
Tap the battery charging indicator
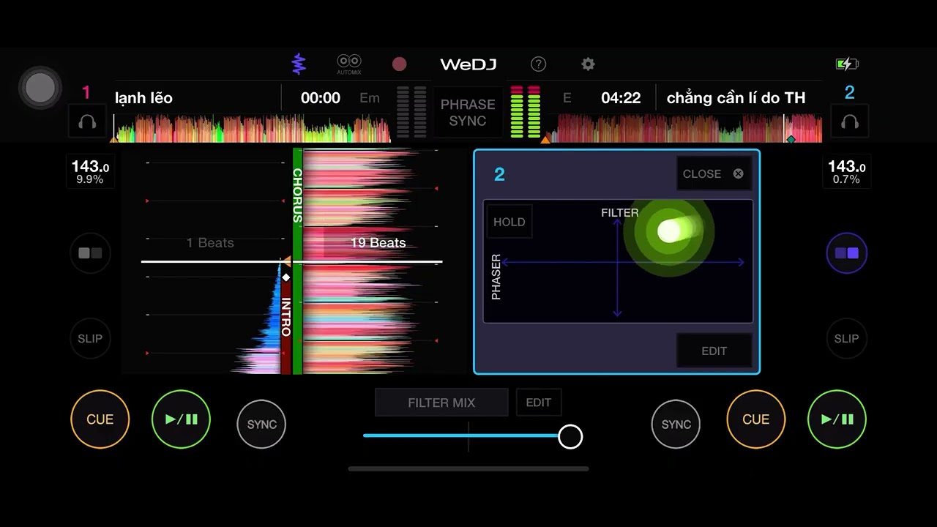pyautogui.click(x=847, y=64)
